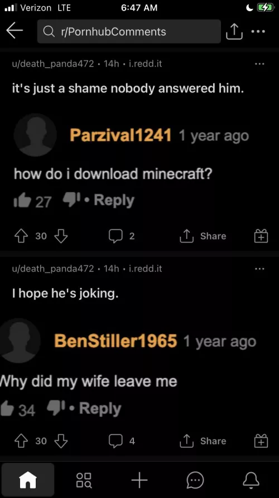Share the second post
The height and width of the screenshot is (498, 279).
203,441
